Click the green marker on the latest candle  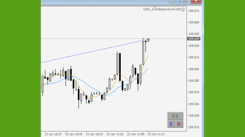click(149, 40)
